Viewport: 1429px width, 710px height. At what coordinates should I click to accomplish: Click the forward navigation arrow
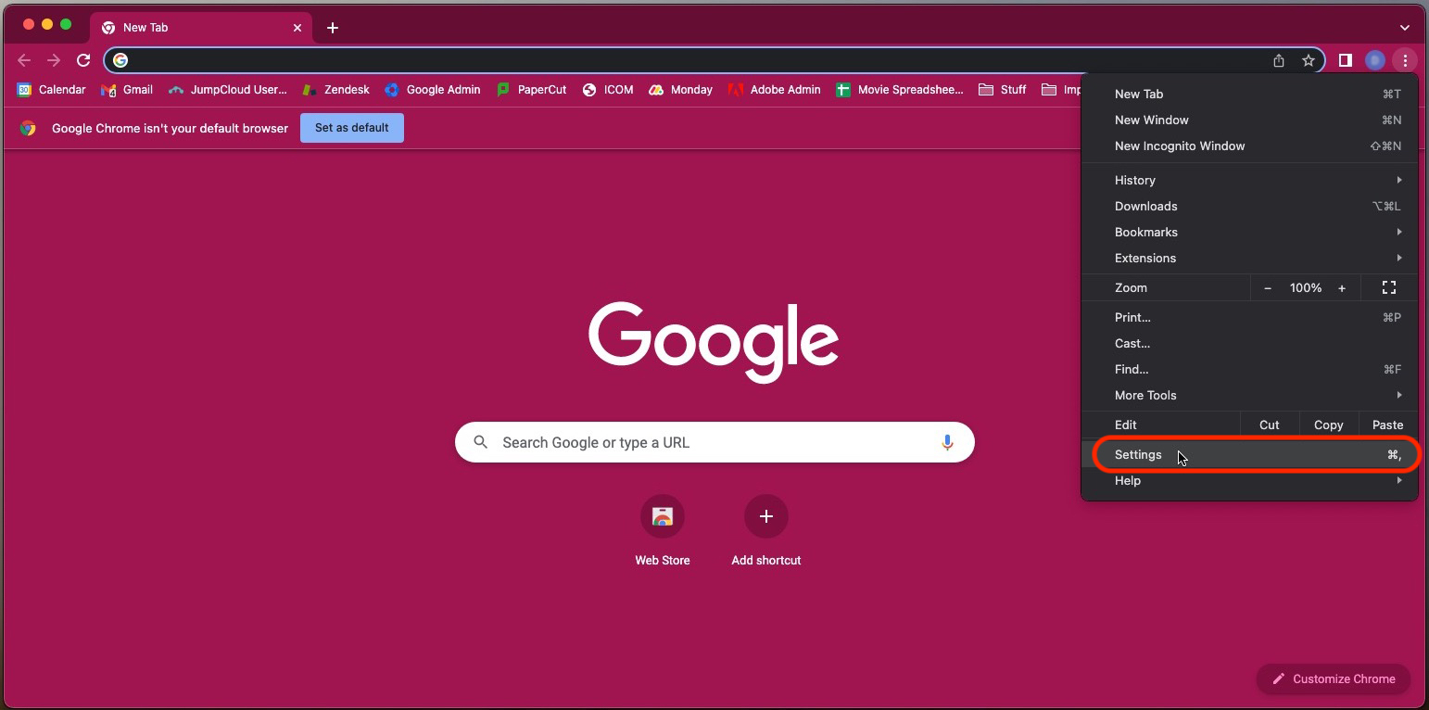(x=54, y=60)
